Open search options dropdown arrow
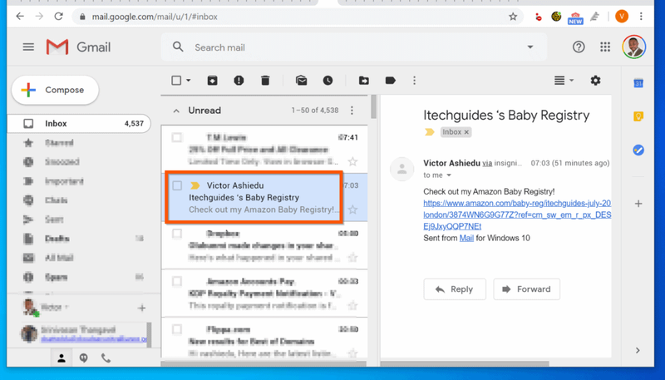The width and height of the screenshot is (665, 380). click(530, 47)
